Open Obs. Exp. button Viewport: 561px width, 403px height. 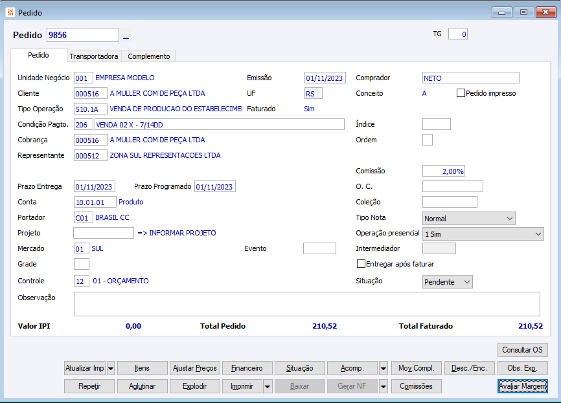point(522,368)
